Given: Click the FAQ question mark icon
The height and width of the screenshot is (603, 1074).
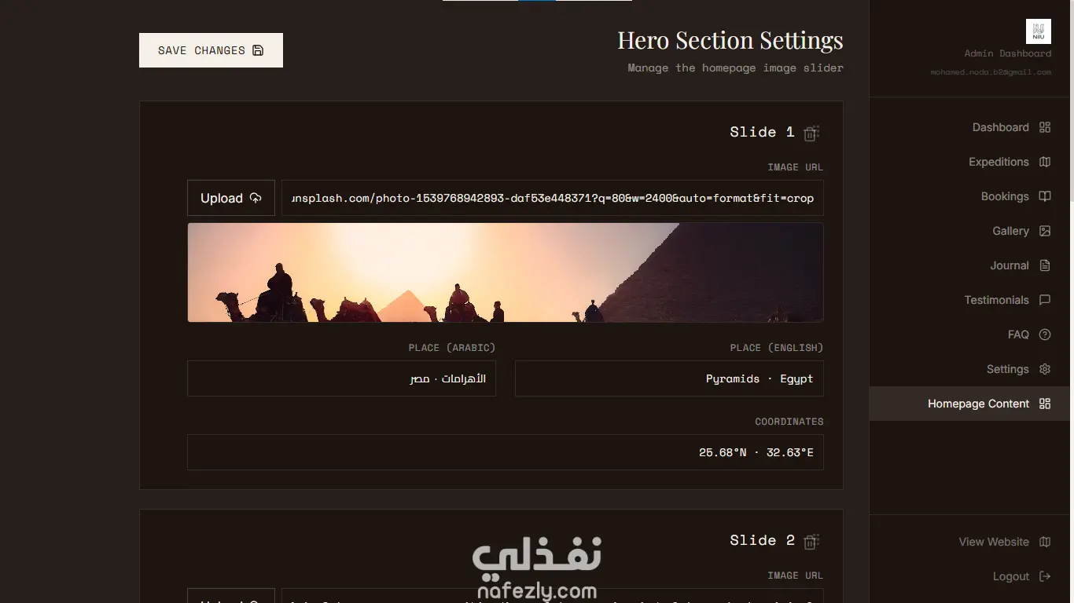Looking at the screenshot, I should [1045, 334].
